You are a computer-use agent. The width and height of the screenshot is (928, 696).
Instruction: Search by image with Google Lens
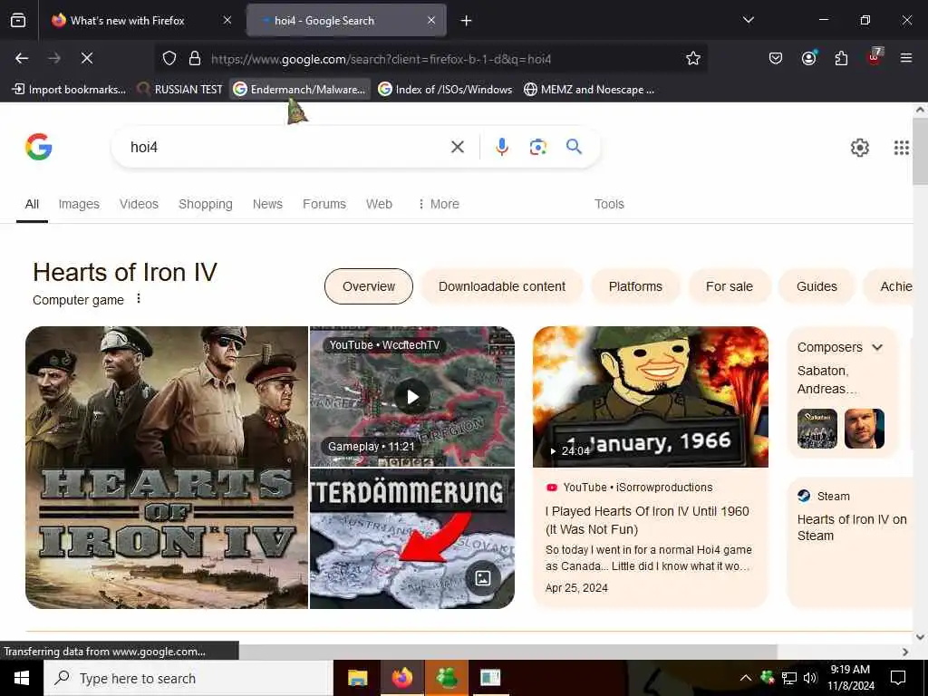pos(537,147)
